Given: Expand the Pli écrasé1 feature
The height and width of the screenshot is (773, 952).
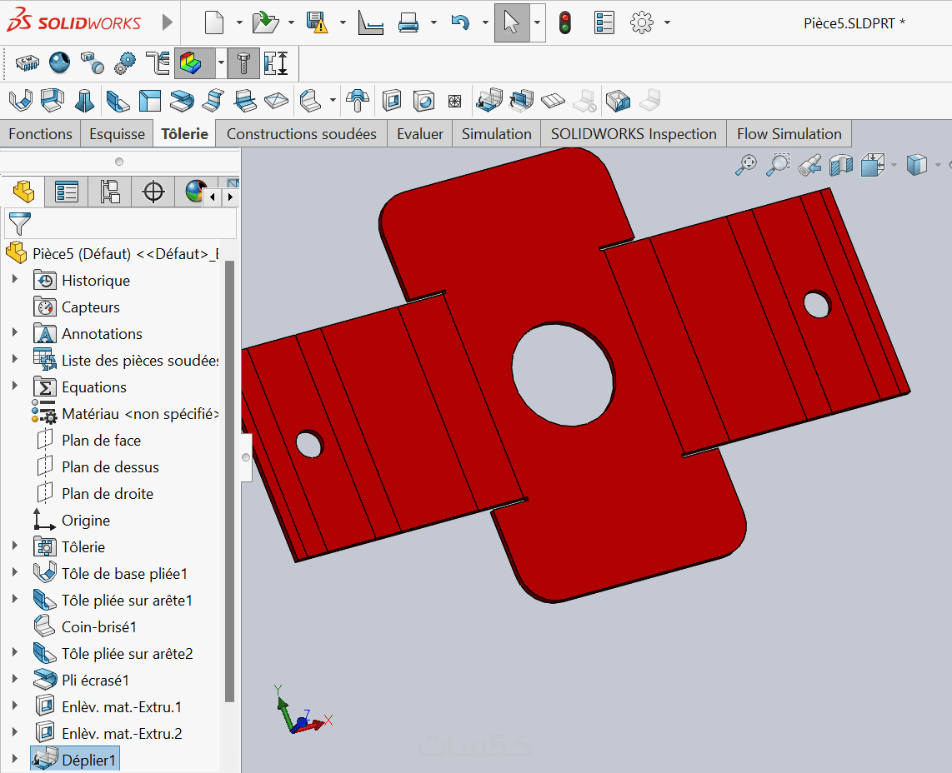Looking at the screenshot, I should pos(15,680).
